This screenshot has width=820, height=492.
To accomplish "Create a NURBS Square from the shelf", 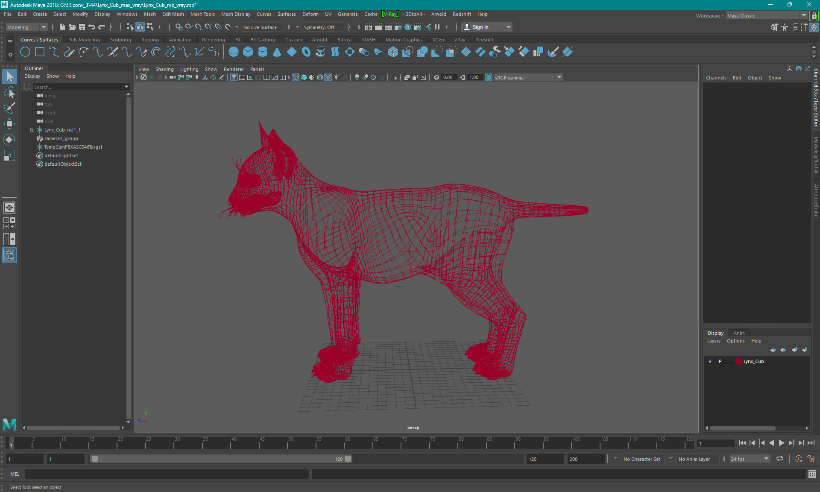I will click(40, 52).
